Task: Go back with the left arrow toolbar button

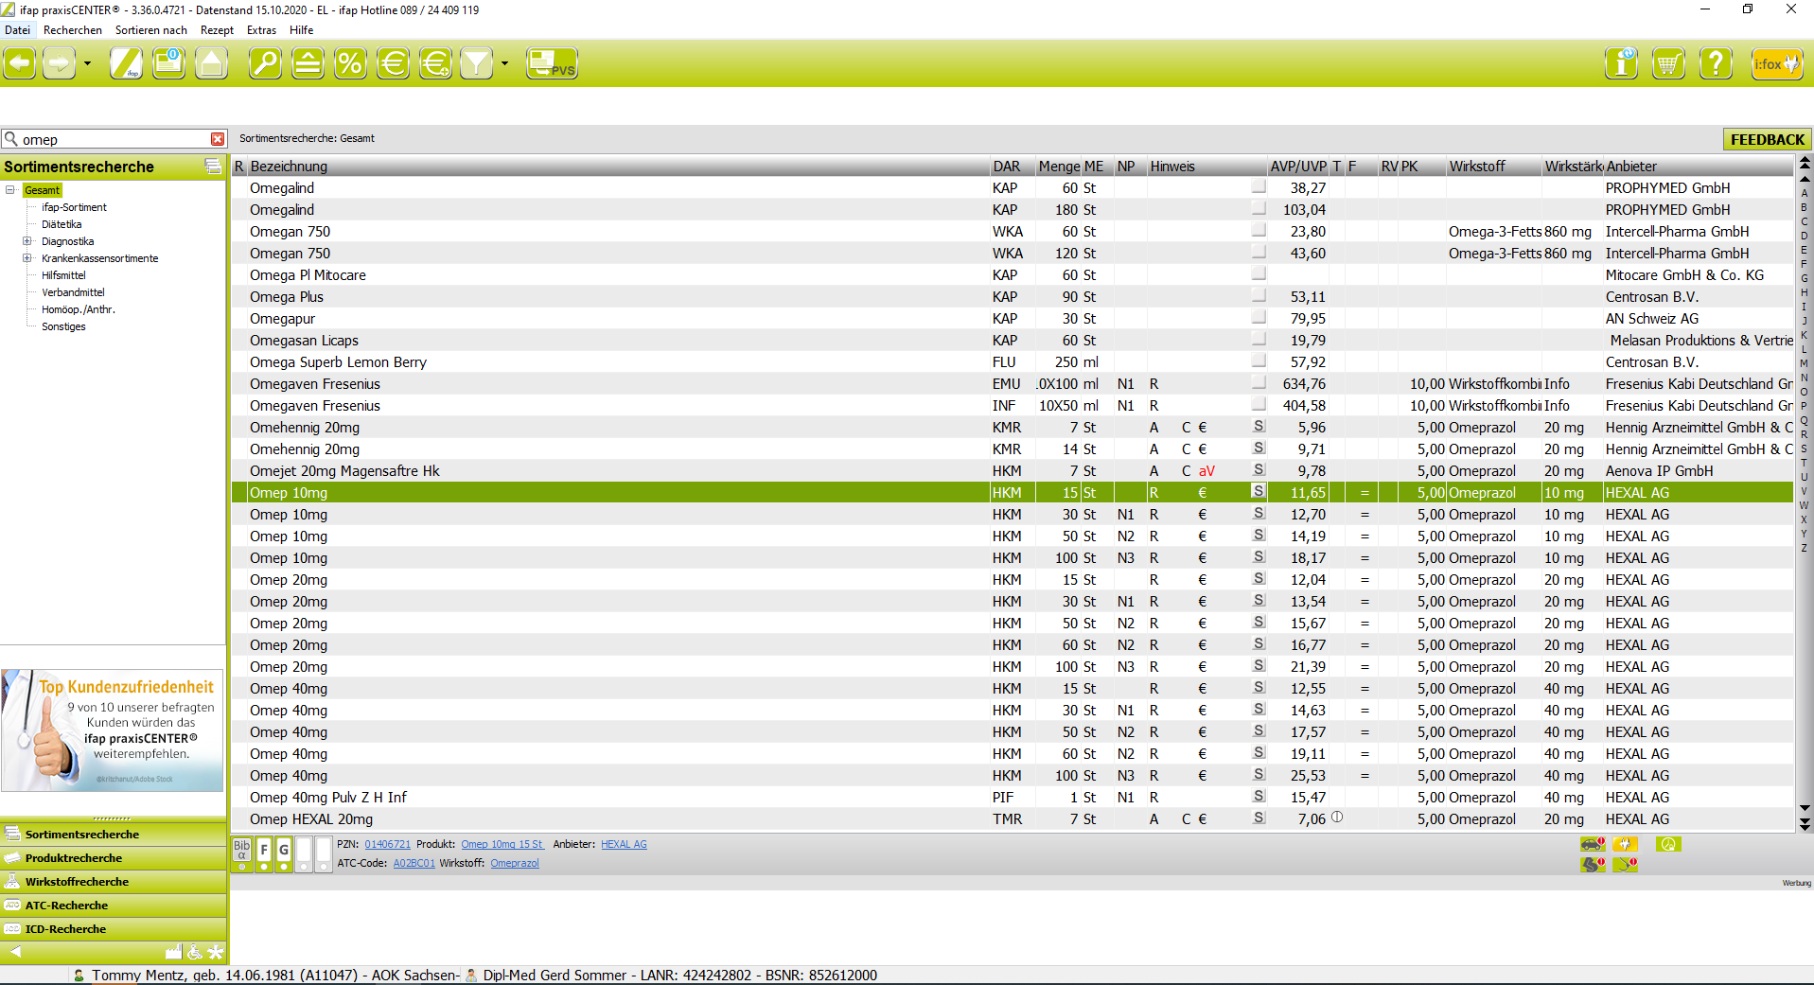Action: pos(20,64)
